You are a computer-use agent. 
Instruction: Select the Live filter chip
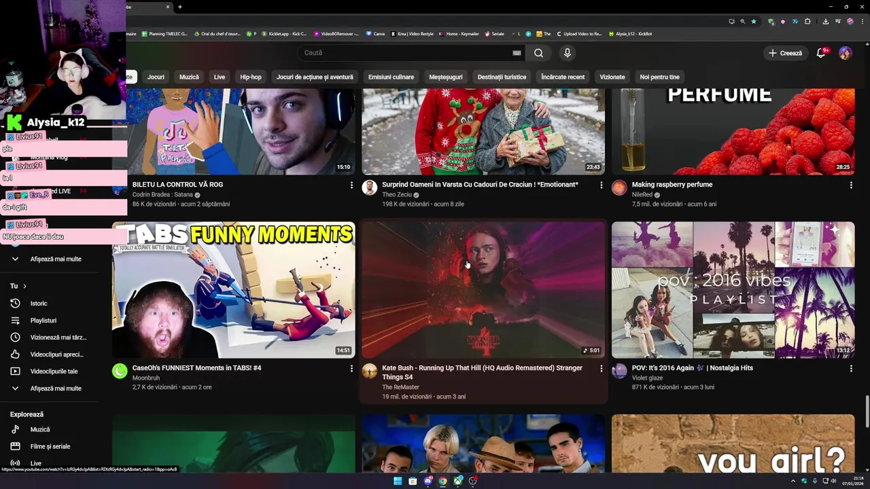pos(220,77)
